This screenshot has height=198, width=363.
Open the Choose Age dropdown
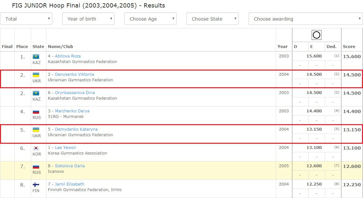coord(150,19)
